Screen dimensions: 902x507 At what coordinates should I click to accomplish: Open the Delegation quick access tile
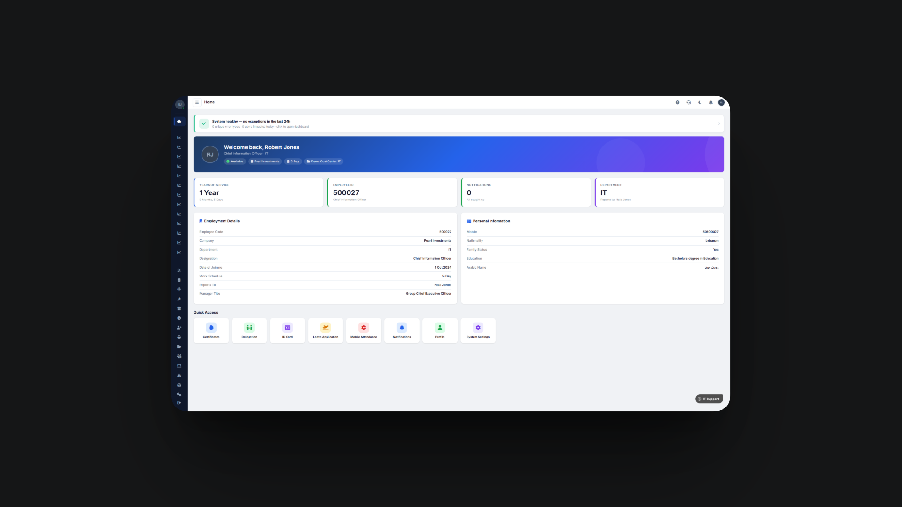click(249, 330)
